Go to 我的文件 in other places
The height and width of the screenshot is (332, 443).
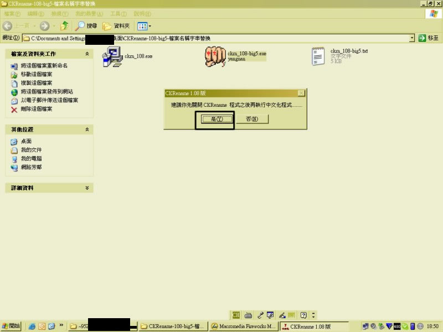click(31, 150)
